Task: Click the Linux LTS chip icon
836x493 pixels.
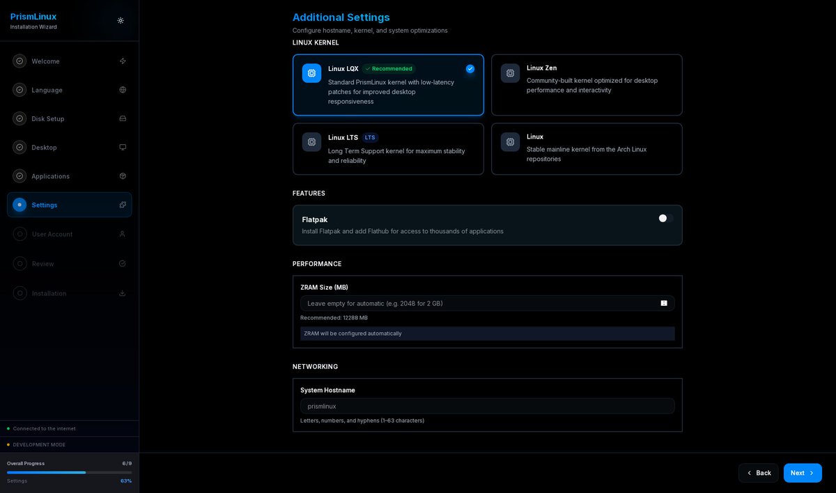Action: coord(311,142)
